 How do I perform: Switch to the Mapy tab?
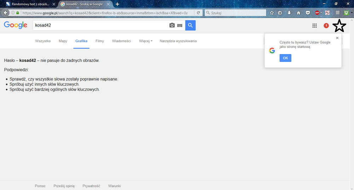pos(63,41)
